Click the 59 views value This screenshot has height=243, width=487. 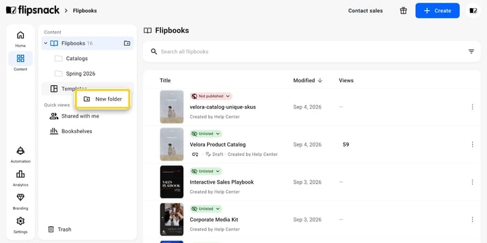tap(346, 144)
